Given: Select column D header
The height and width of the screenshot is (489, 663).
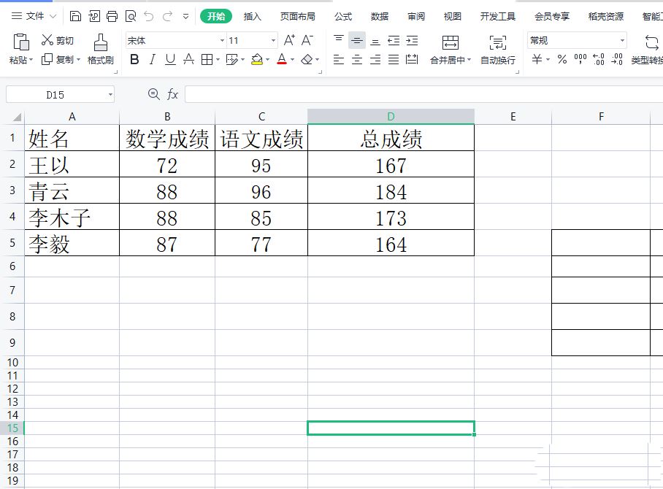Looking at the screenshot, I should pos(391,117).
